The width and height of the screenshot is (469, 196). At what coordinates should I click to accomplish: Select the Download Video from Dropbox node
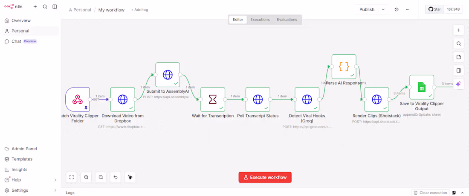[123, 99]
